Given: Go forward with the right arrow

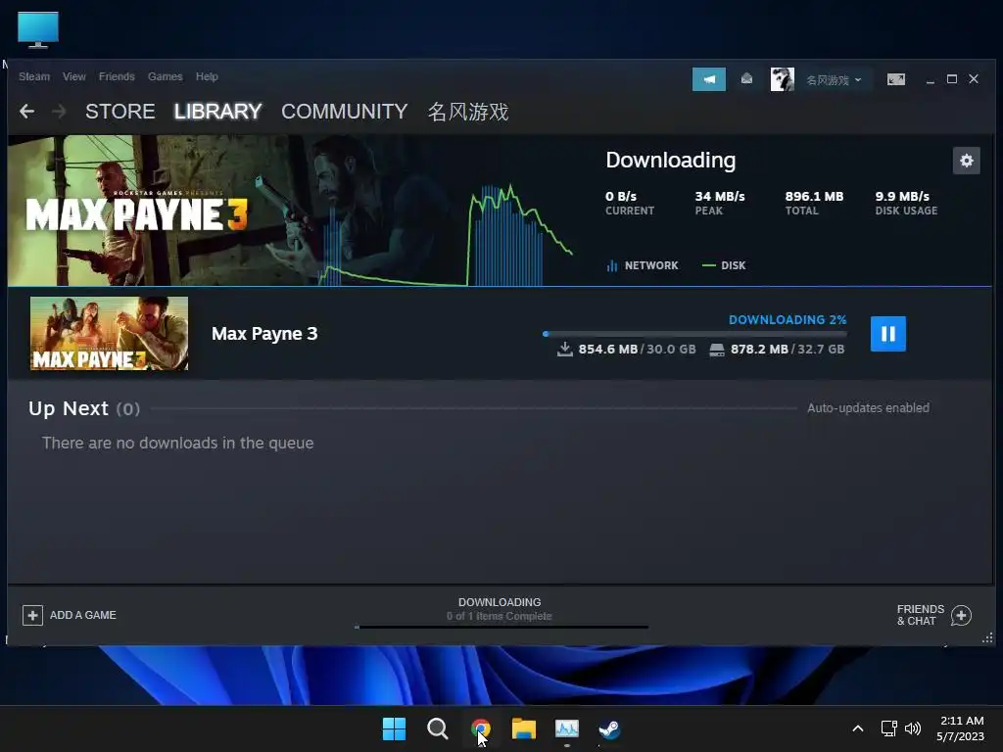Looking at the screenshot, I should coord(59,112).
